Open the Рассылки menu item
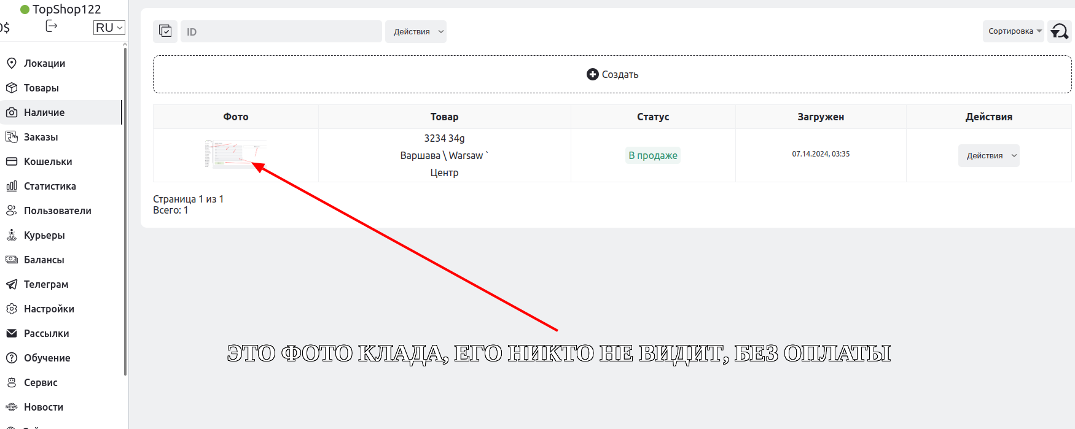Screen dimensions: 1075x429 (46, 333)
